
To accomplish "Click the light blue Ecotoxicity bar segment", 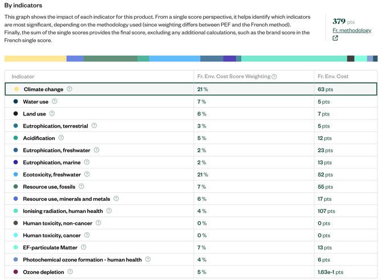I will click(x=174, y=59).
